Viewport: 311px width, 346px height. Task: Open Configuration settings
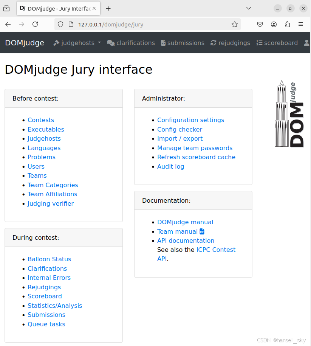click(x=190, y=120)
